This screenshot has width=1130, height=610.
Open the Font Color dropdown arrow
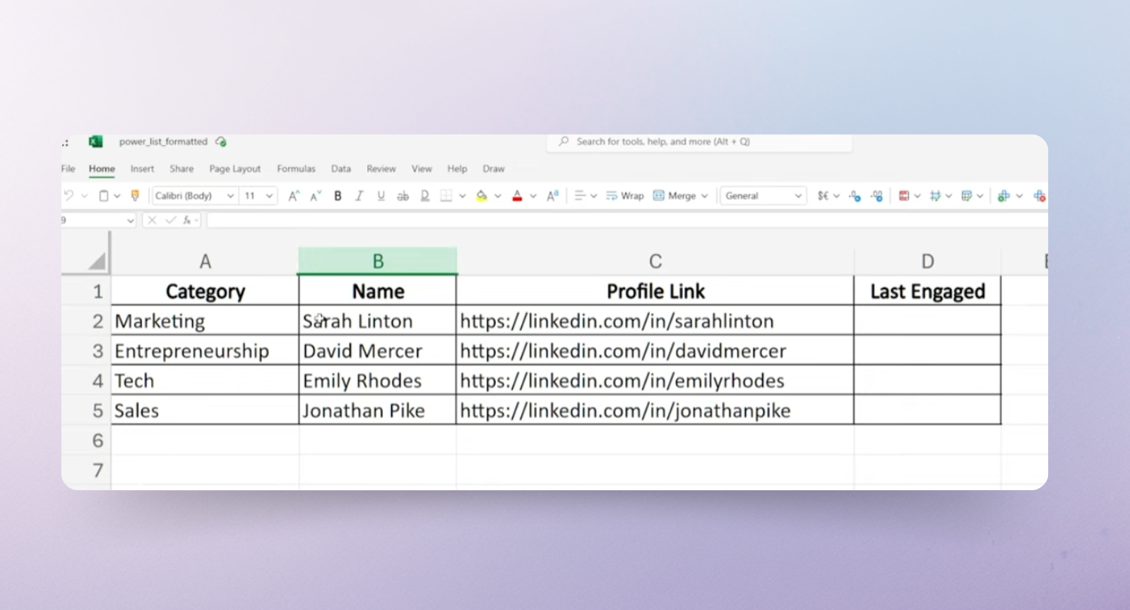click(533, 195)
